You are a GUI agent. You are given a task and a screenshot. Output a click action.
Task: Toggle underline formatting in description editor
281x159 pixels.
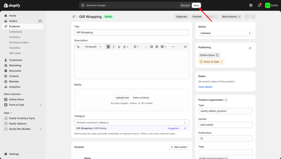(119, 47)
